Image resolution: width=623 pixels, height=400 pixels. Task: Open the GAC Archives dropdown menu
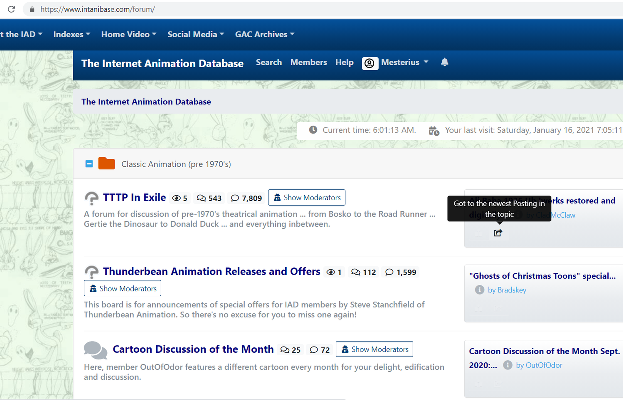(x=265, y=34)
